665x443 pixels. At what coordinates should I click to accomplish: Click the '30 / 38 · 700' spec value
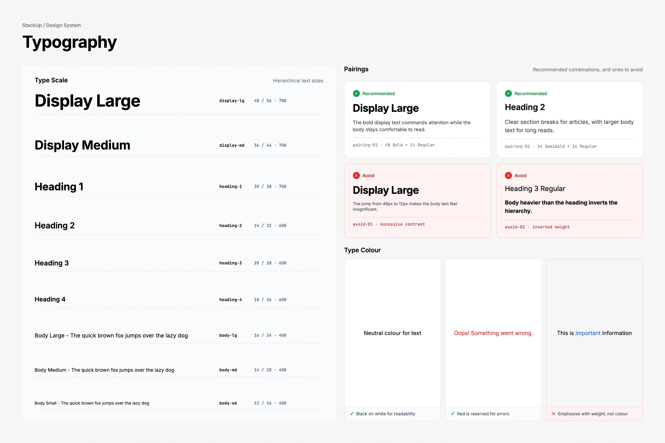pyautogui.click(x=270, y=186)
